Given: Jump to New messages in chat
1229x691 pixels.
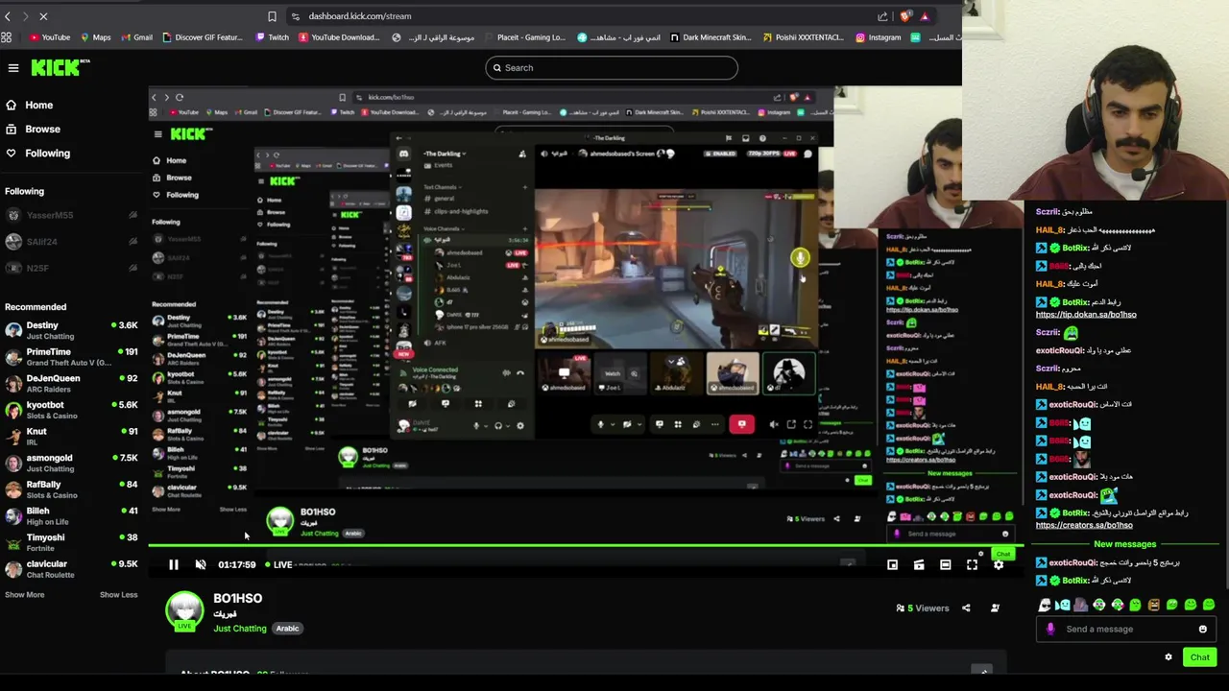Looking at the screenshot, I should 1125,544.
